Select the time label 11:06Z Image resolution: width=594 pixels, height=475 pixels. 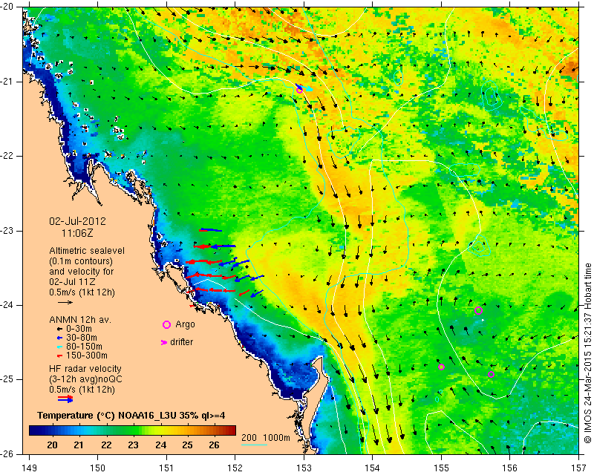pyautogui.click(x=77, y=233)
